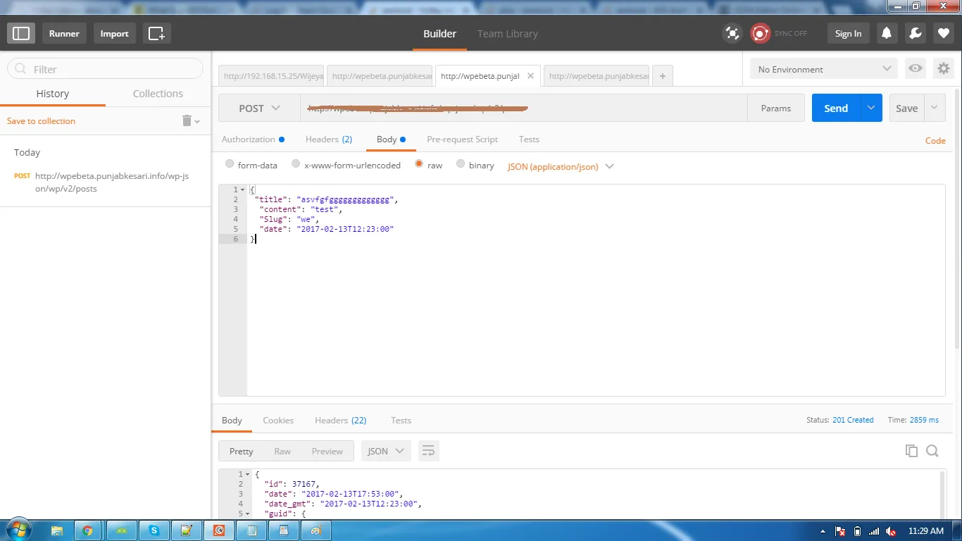The width and height of the screenshot is (962, 541).
Task: Click the muted volume tray icon
Action: click(x=891, y=531)
